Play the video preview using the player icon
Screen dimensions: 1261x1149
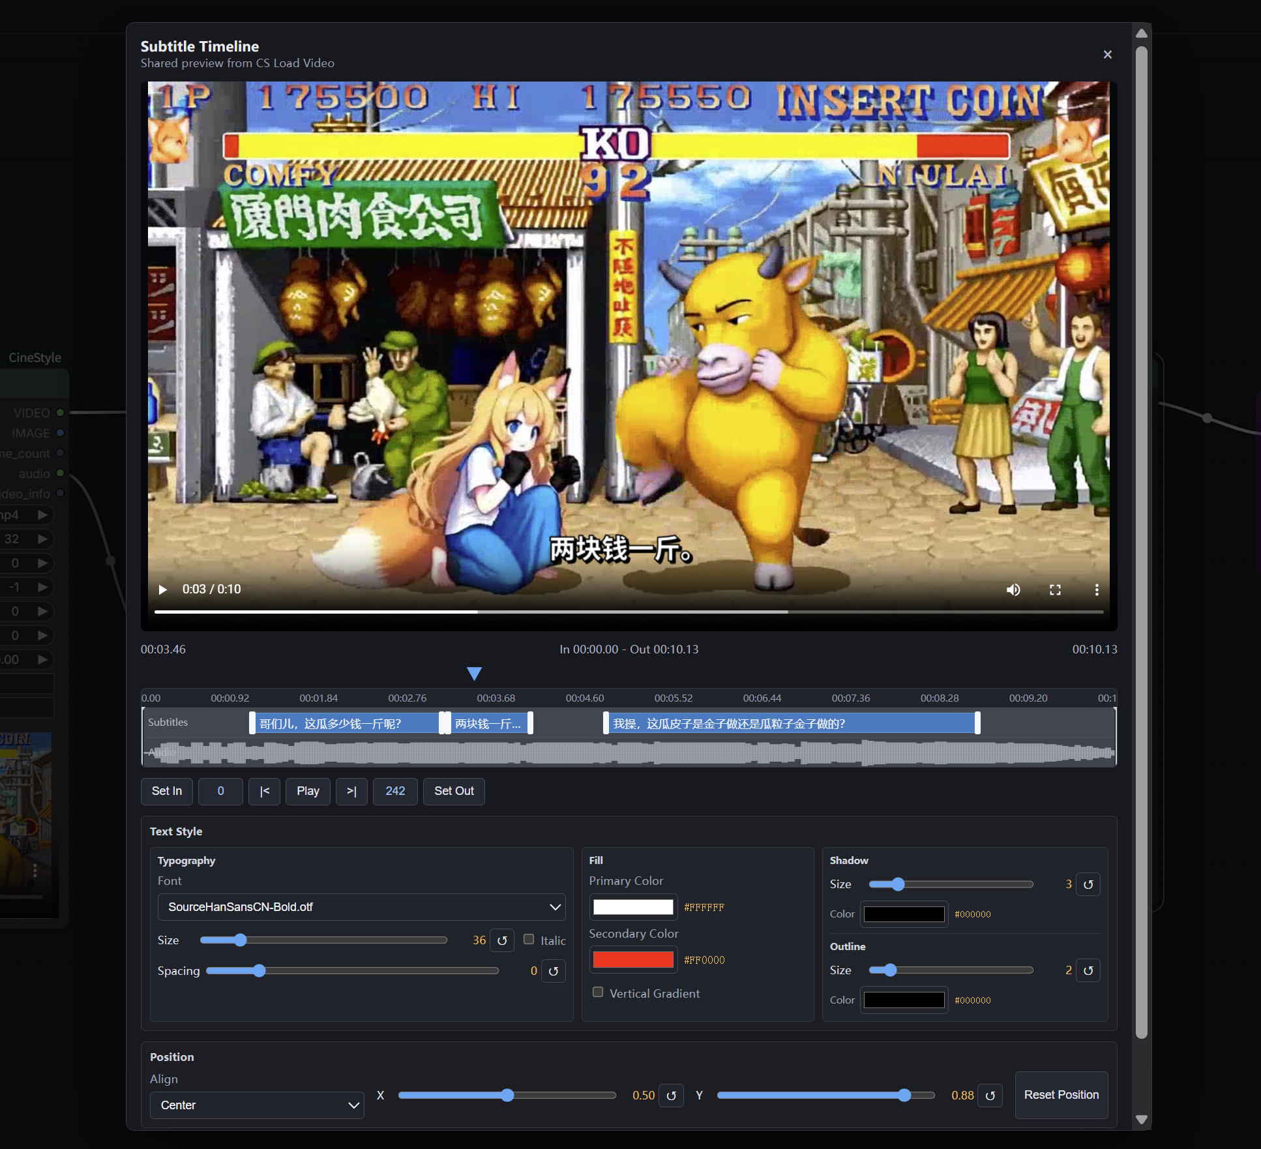point(163,589)
